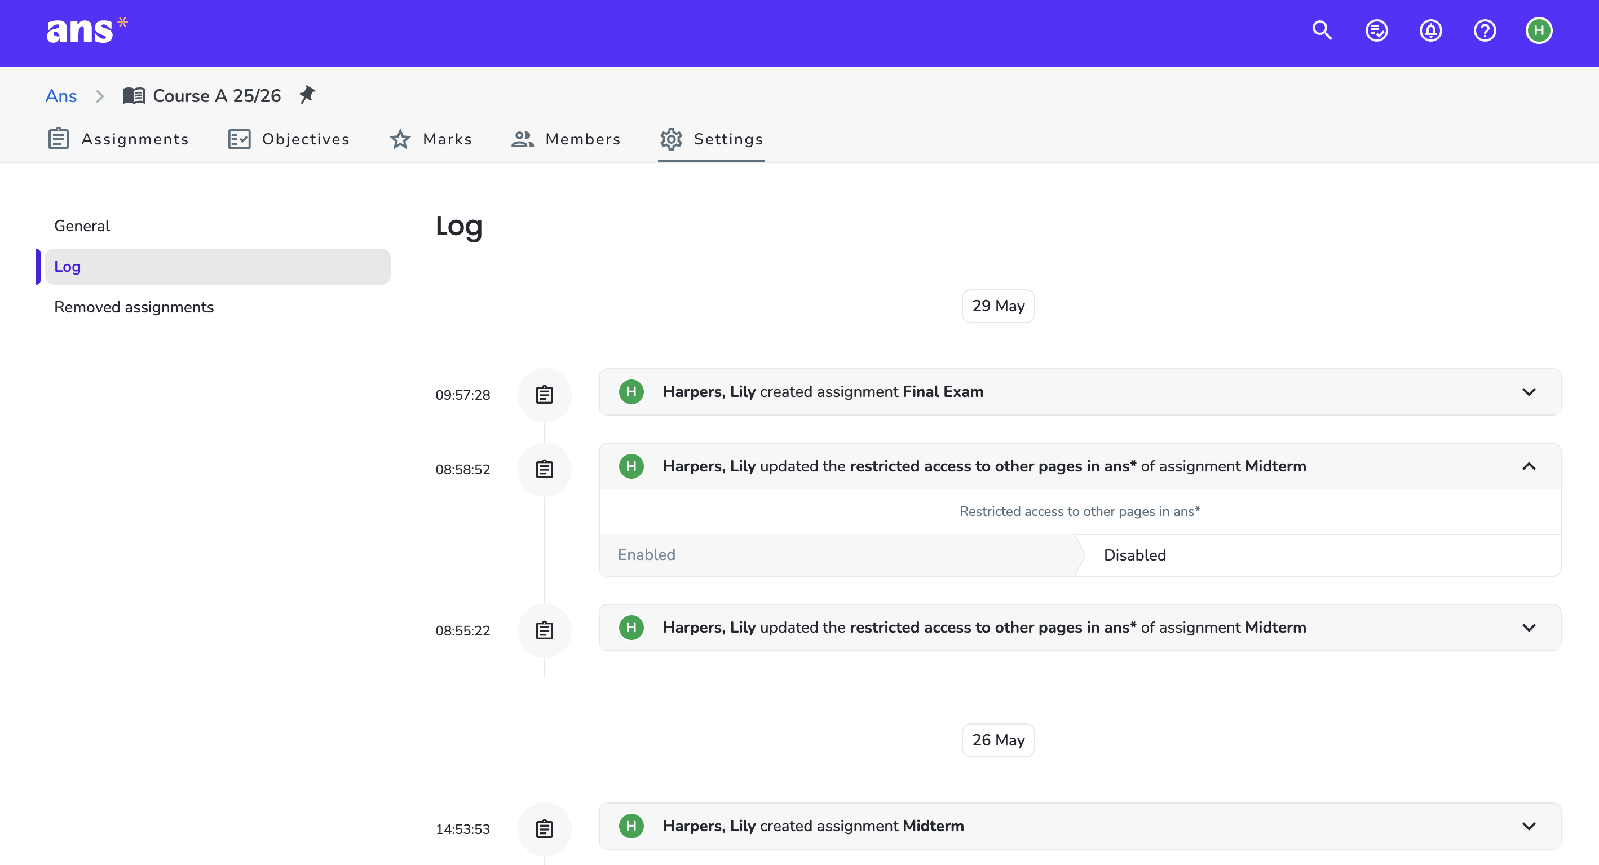Select Log in settings sidebar

point(218,266)
